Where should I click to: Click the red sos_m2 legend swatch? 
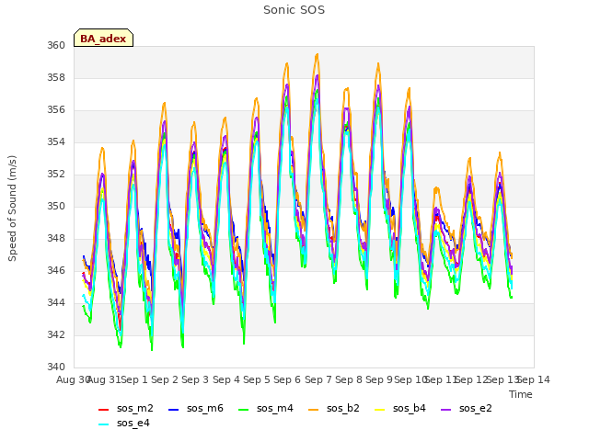click(x=103, y=410)
